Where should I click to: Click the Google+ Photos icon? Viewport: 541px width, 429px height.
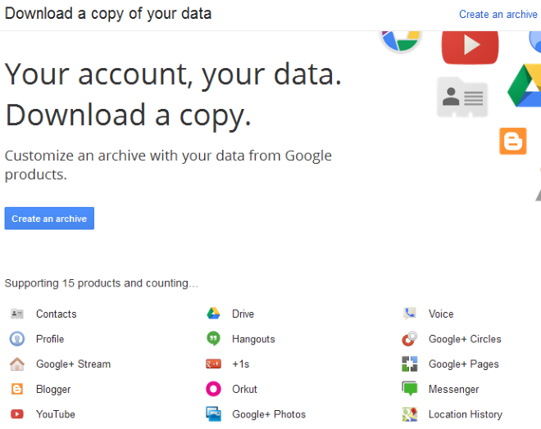213,414
